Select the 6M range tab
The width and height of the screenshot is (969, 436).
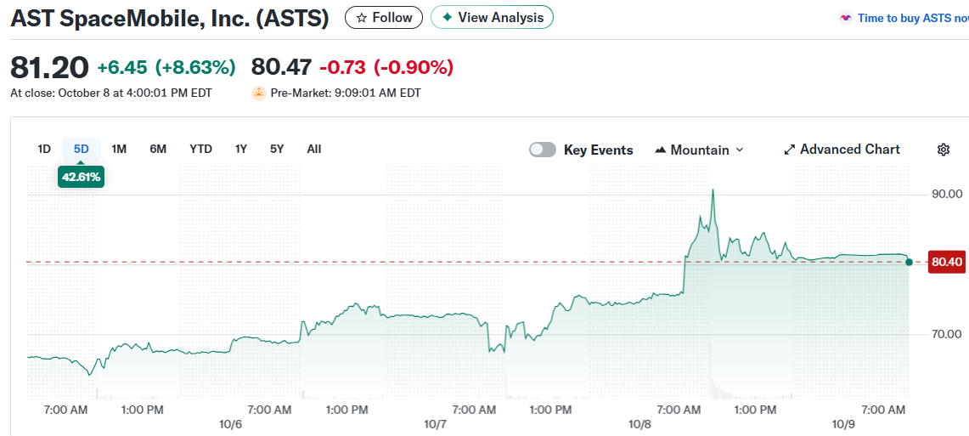coord(158,149)
